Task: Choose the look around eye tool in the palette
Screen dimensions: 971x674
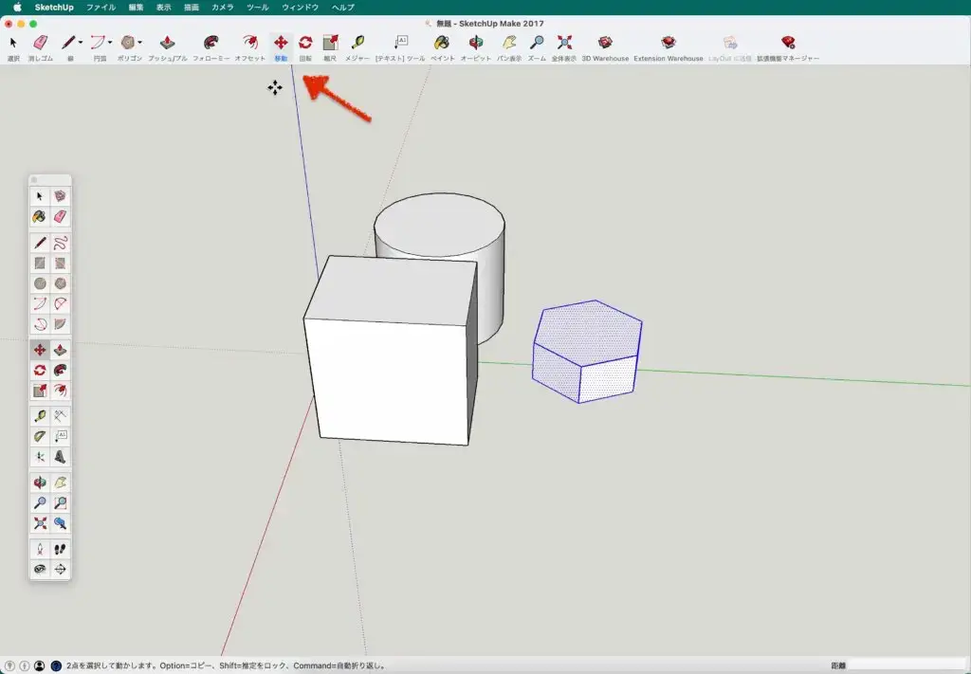Action: (x=40, y=570)
